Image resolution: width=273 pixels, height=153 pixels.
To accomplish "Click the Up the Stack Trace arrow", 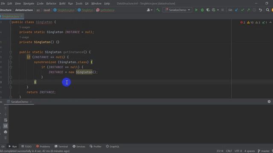I will tap(6, 108).
